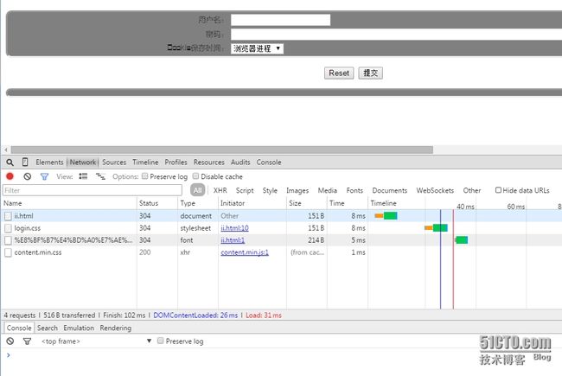This screenshot has height=376, width=562.
Task: Click the page horizontal scrollbar thumb
Action: [x=222, y=150]
